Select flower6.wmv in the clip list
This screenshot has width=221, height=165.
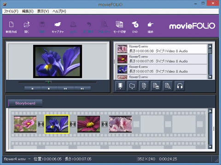click(x=162, y=49)
